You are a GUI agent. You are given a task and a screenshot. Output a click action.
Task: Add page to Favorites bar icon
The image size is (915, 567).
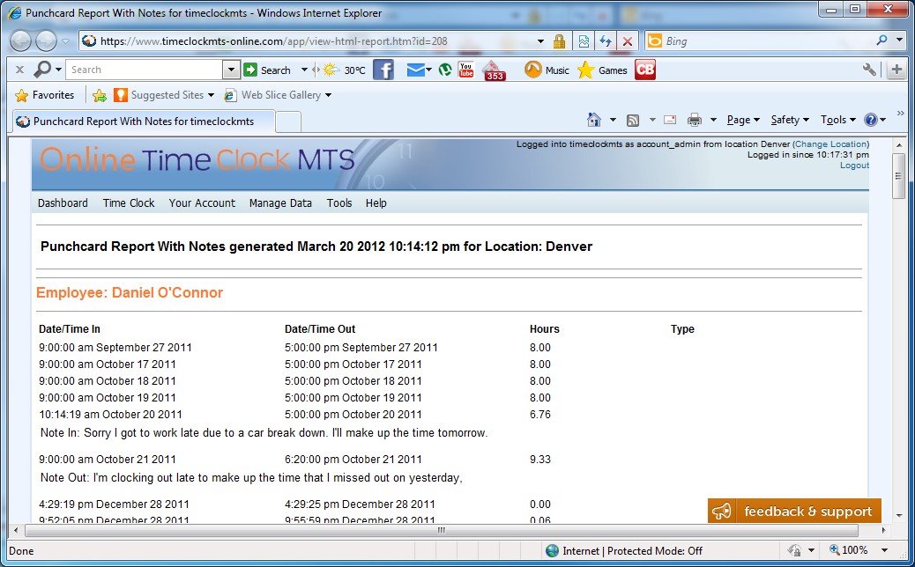point(100,95)
